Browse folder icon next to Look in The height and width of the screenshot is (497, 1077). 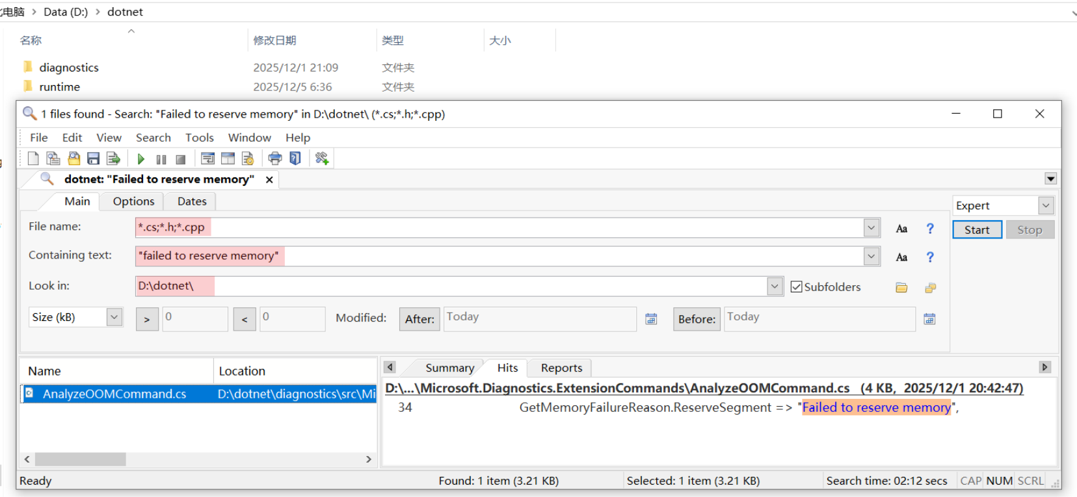(x=901, y=287)
